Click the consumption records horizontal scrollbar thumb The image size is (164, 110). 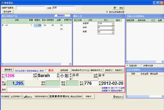coord(142,61)
